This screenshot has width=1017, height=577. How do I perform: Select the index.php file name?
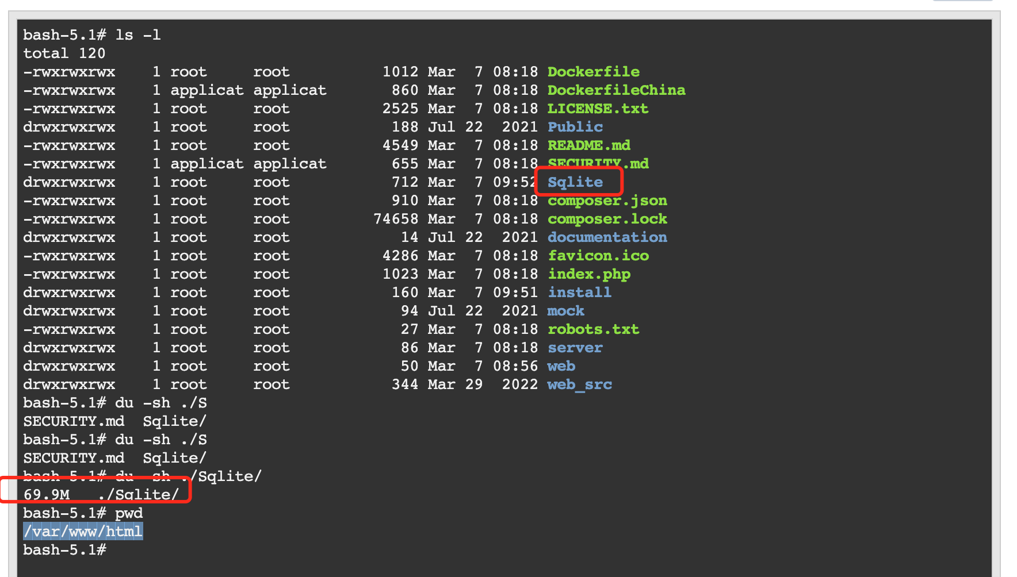(589, 274)
